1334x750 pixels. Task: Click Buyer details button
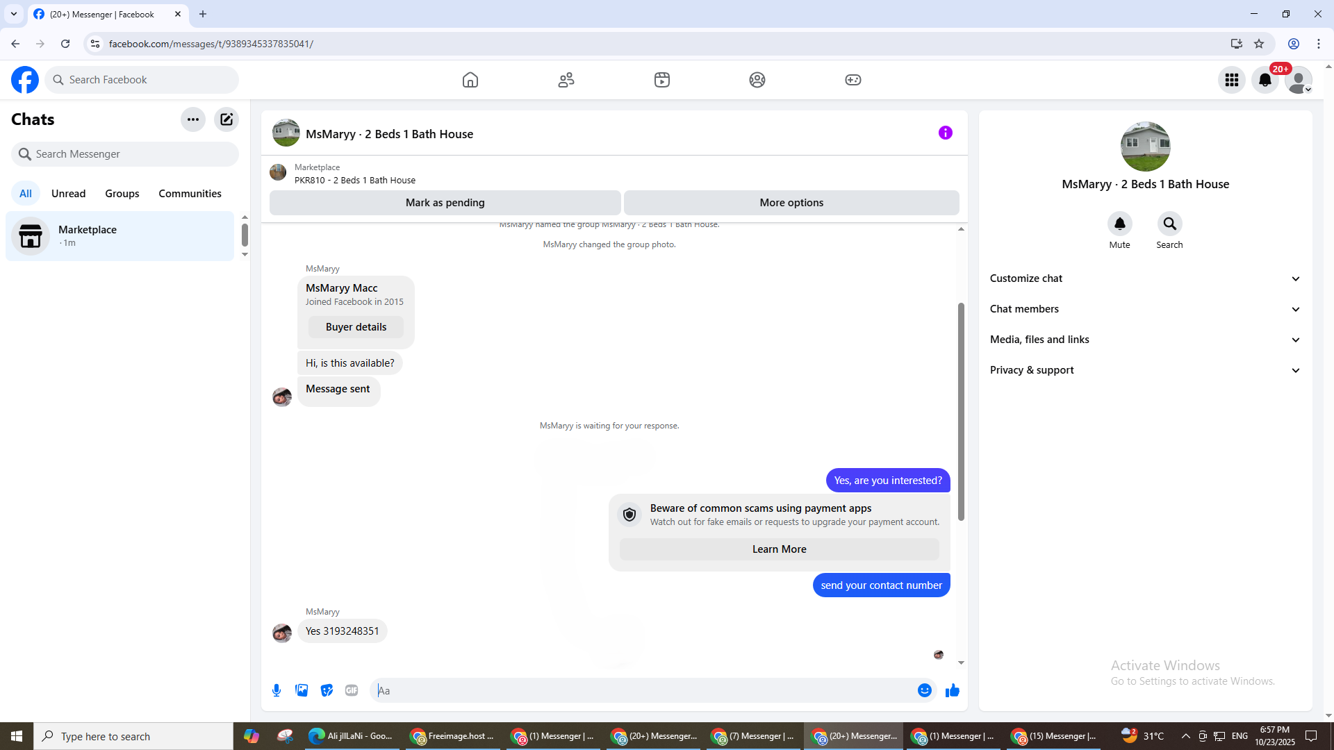coord(356,327)
